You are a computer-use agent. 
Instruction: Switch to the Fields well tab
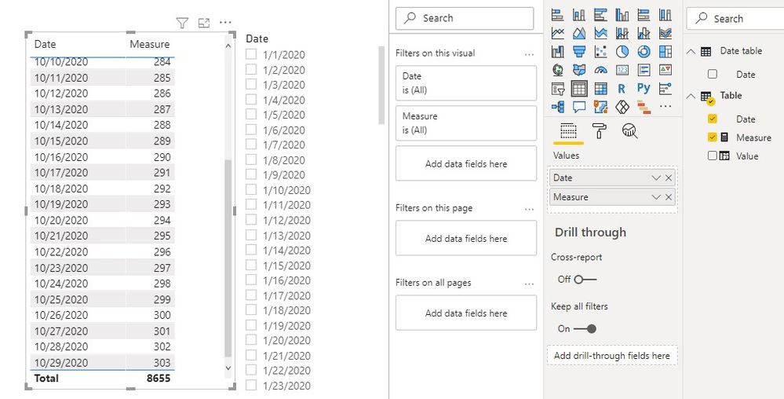568,131
